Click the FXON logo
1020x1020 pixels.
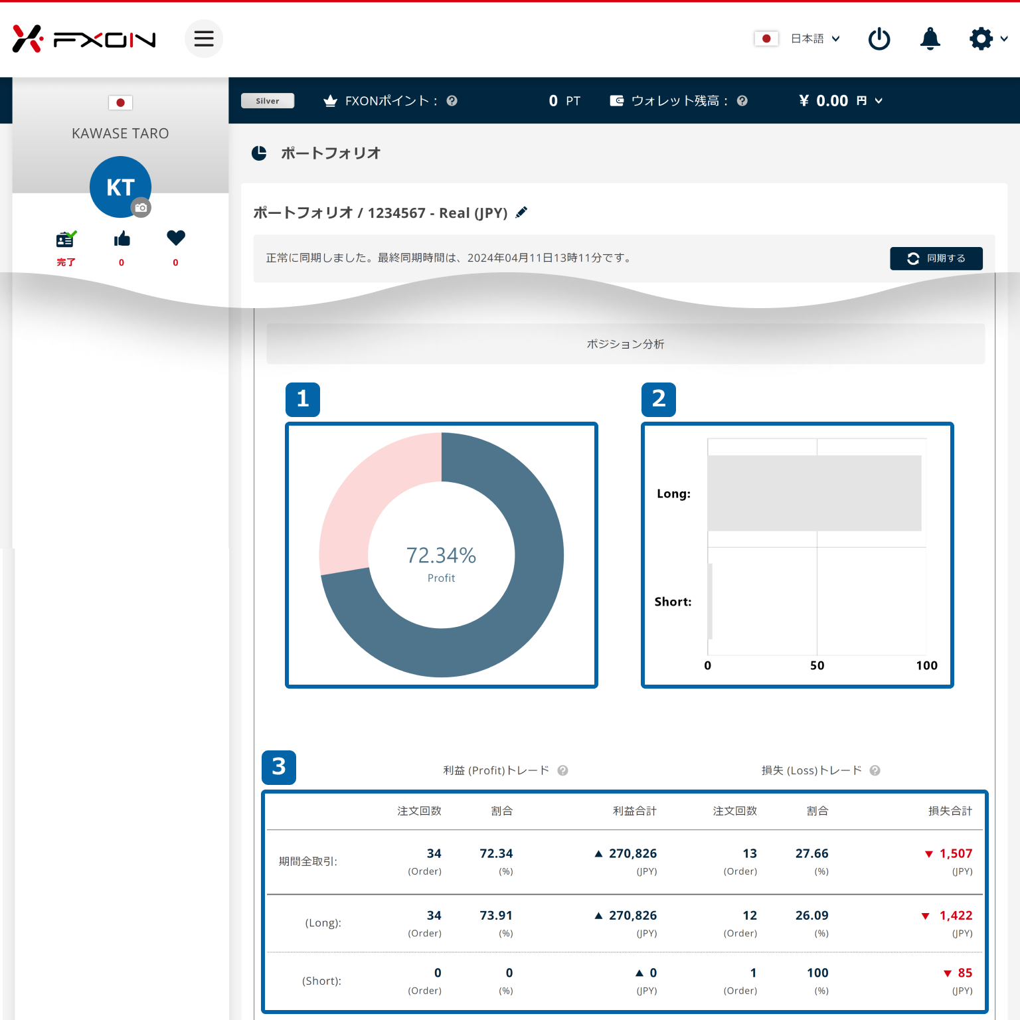click(x=84, y=39)
